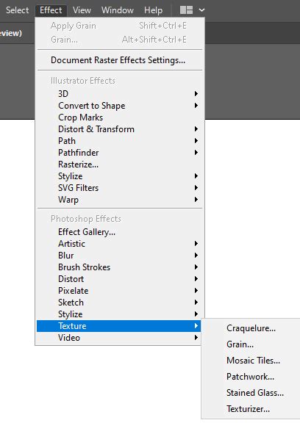Screen dimensions: 300x434
Task: Open the Select menu
Action: tap(17, 10)
